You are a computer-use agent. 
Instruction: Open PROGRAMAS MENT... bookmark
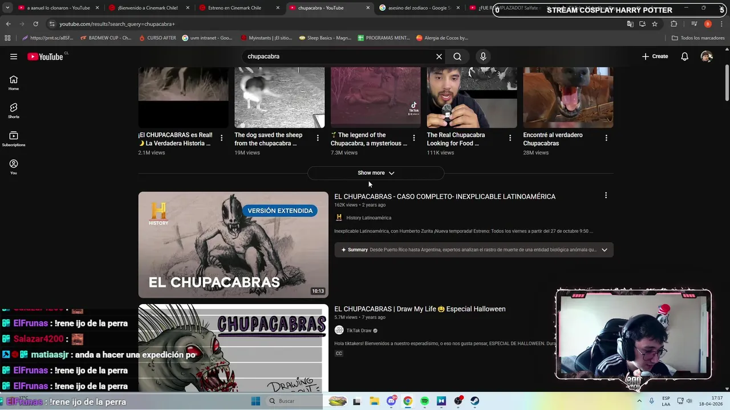point(384,38)
